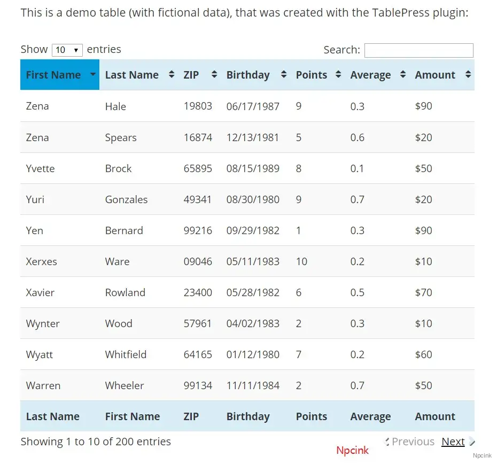Image resolution: width=497 pixels, height=464 pixels.
Task: Sort table by Birthday header text
Action: 248,75
